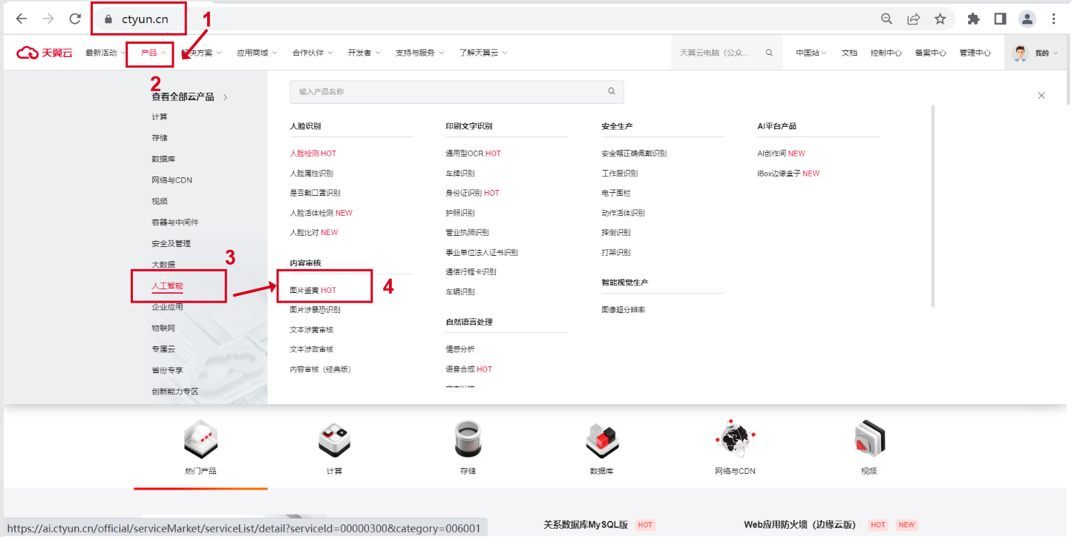Open the Chrome profile avatar
The height and width of the screenshot is (537, 1072).
click(x=1027, y=19)
